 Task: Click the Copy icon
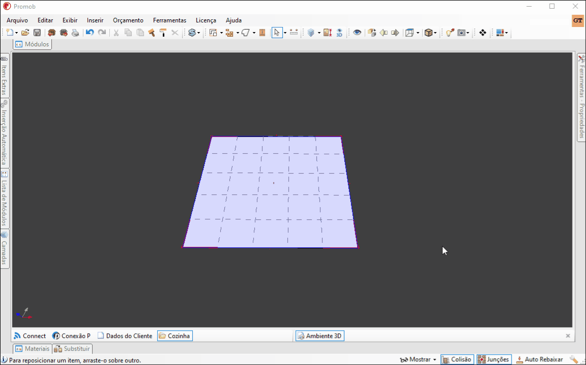pyautogui.click(x=128, y=33)
